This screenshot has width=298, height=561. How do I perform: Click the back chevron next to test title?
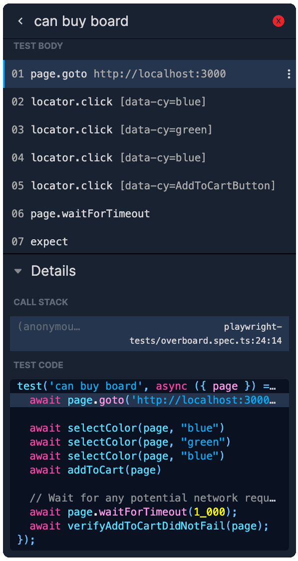20,21
